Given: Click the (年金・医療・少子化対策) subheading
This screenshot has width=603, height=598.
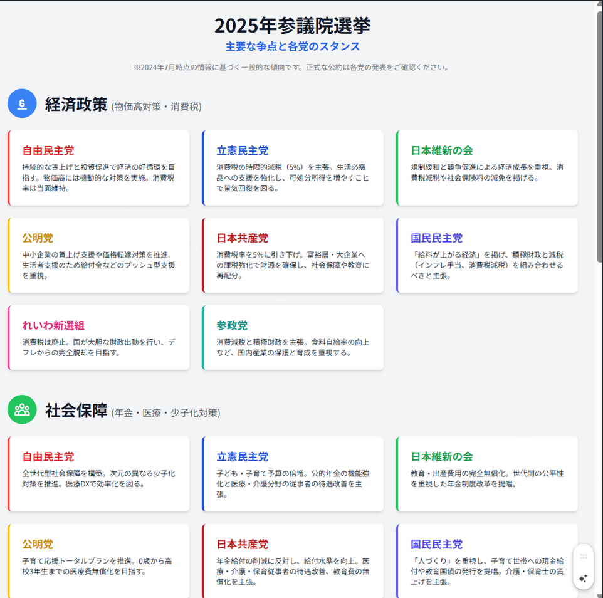Looking at the screenshot, I should click(165, 412).
